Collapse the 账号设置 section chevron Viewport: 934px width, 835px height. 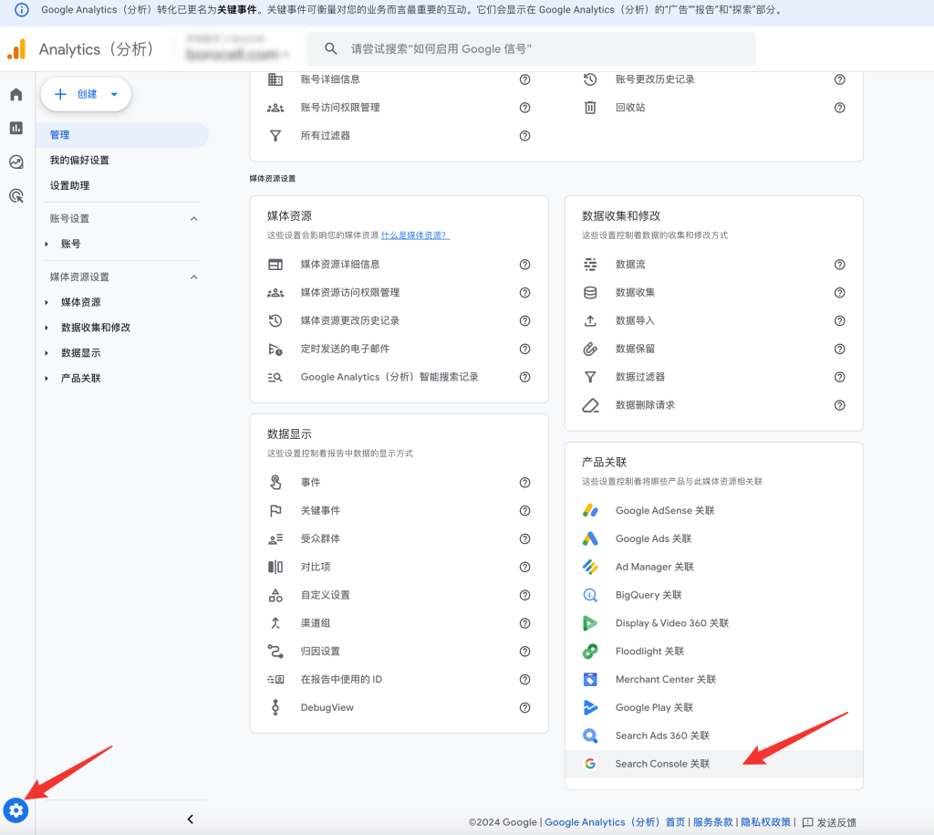[x=193, y=219]
